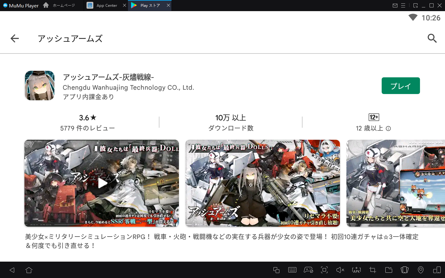Open gamepad settings icon
Screen dimensions: 445x278
(x=308, y=270)
